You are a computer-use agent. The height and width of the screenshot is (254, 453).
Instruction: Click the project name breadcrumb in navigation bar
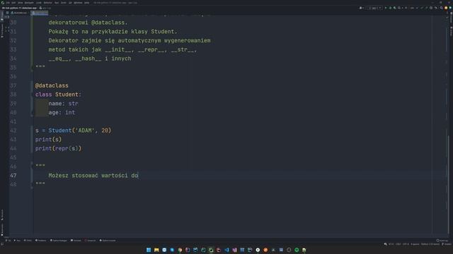pos(19,8)
